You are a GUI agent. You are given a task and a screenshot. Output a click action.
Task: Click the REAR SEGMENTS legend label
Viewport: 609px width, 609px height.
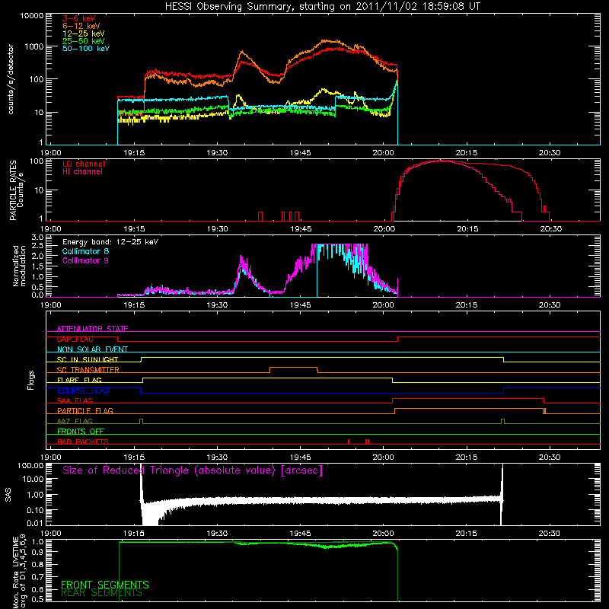(101, 593)
